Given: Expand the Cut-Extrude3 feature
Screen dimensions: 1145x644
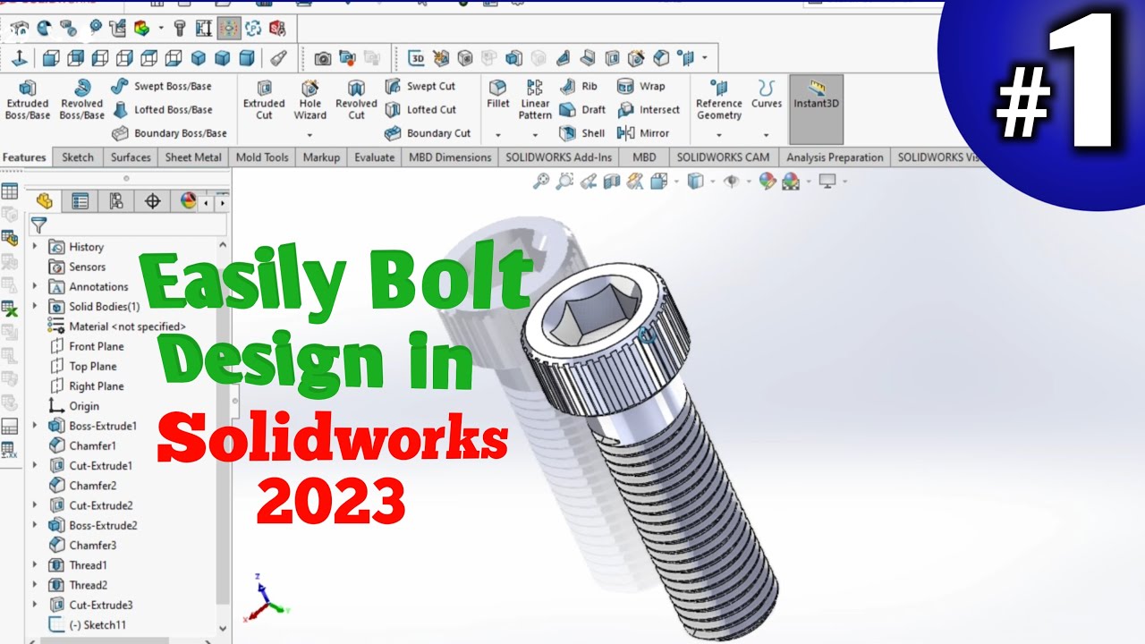Looking at the screenshot, I should click(35, 605).
